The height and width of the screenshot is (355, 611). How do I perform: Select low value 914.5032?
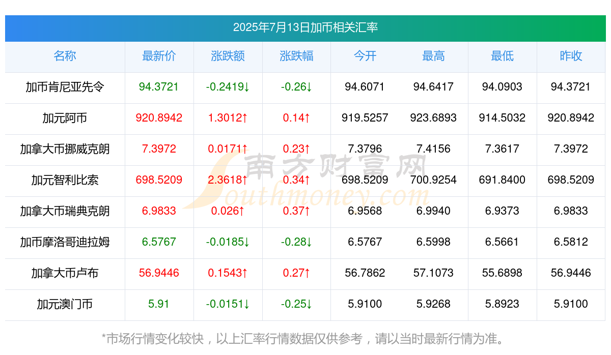[502, 118]
